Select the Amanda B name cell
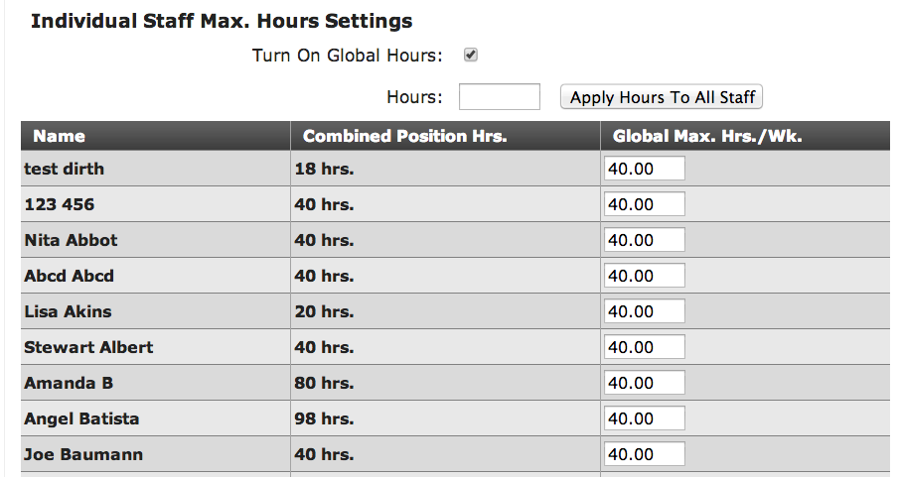 point(155,383)
